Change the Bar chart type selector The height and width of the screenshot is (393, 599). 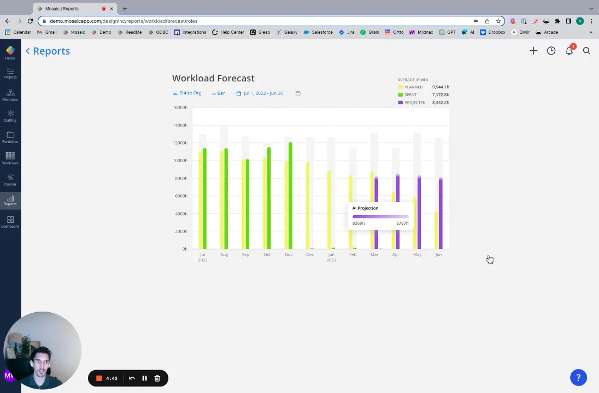coord(218,93)
